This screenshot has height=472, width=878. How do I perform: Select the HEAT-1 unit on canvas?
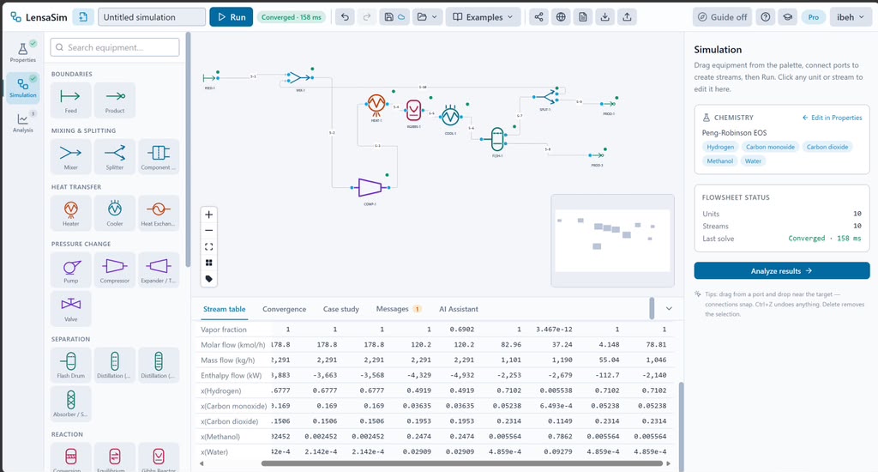[376, 104]
